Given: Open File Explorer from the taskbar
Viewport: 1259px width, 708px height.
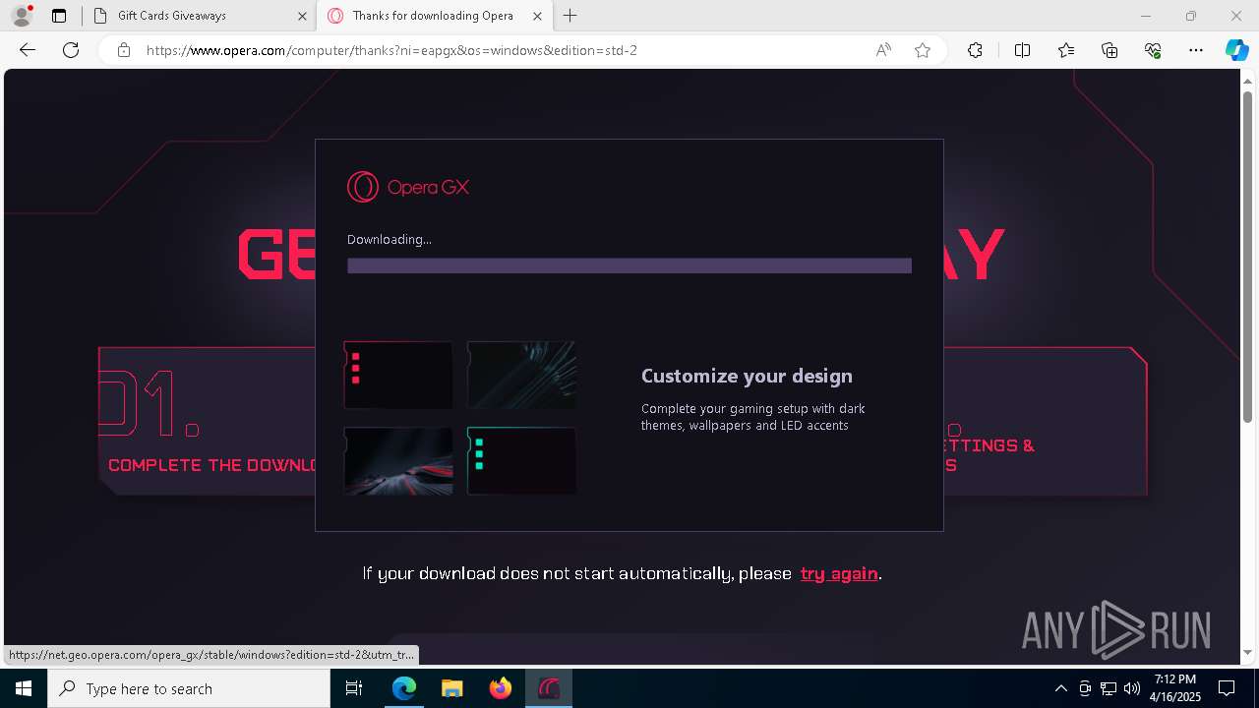Looking at the screenshot, I should (452, 688).
